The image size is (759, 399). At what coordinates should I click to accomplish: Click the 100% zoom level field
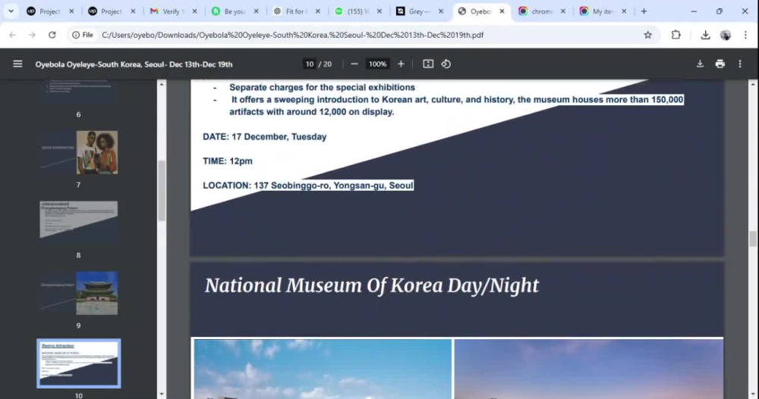pyautogui.click(x=377, y=64)
